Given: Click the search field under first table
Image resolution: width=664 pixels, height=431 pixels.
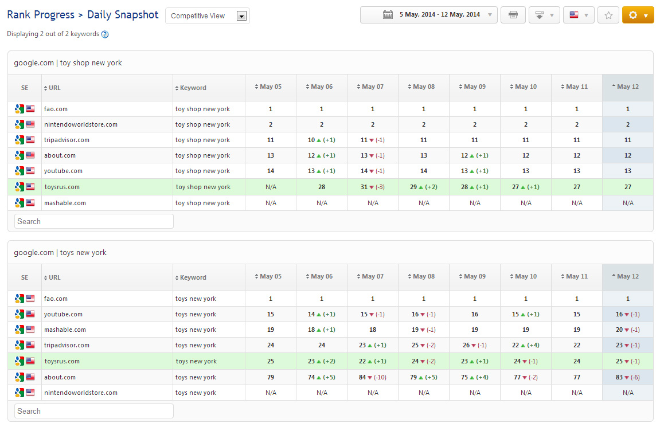Looking at the screenshot, I should [93, 221].
